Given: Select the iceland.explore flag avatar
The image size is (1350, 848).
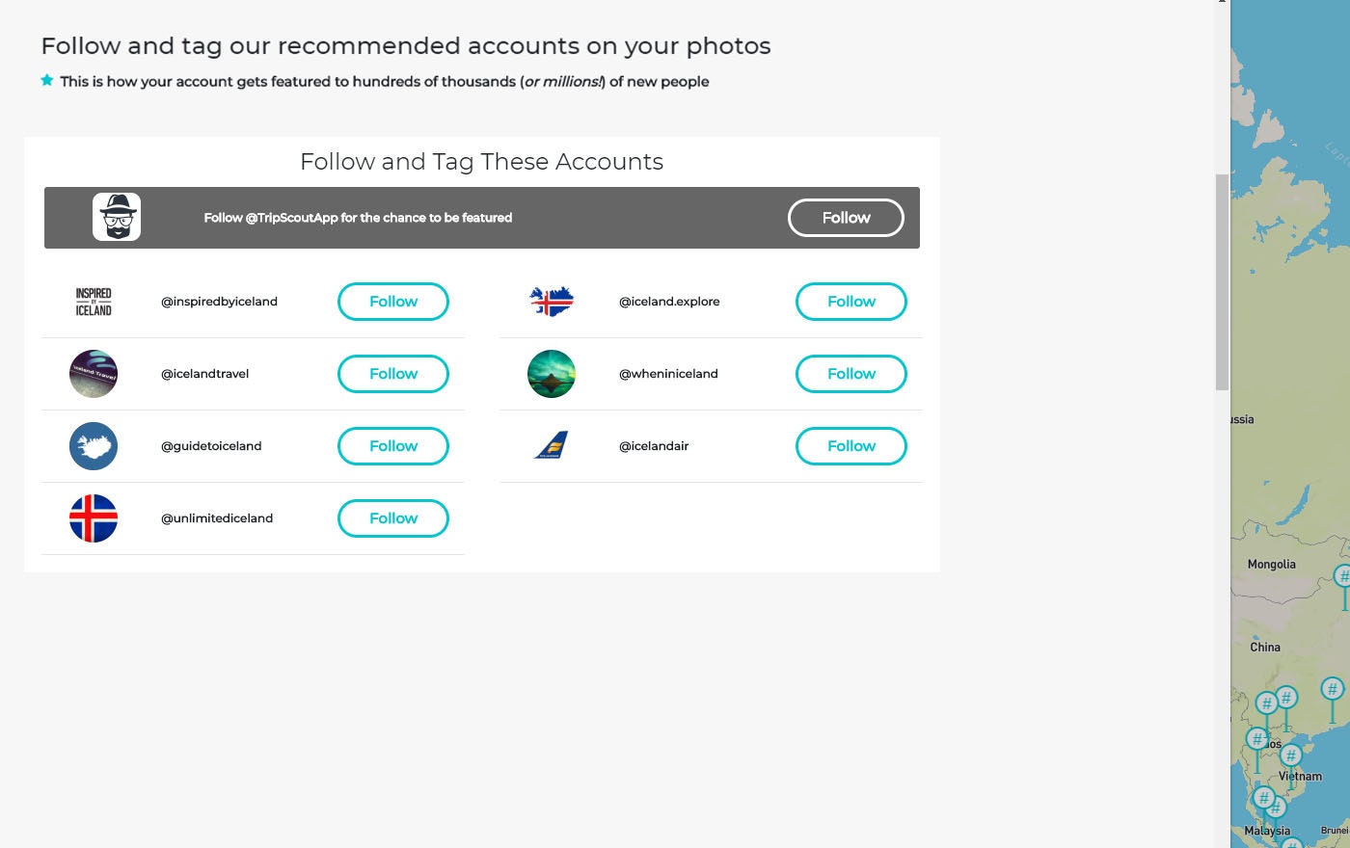Looking at the screenshot, I should [x=551, y=301].
